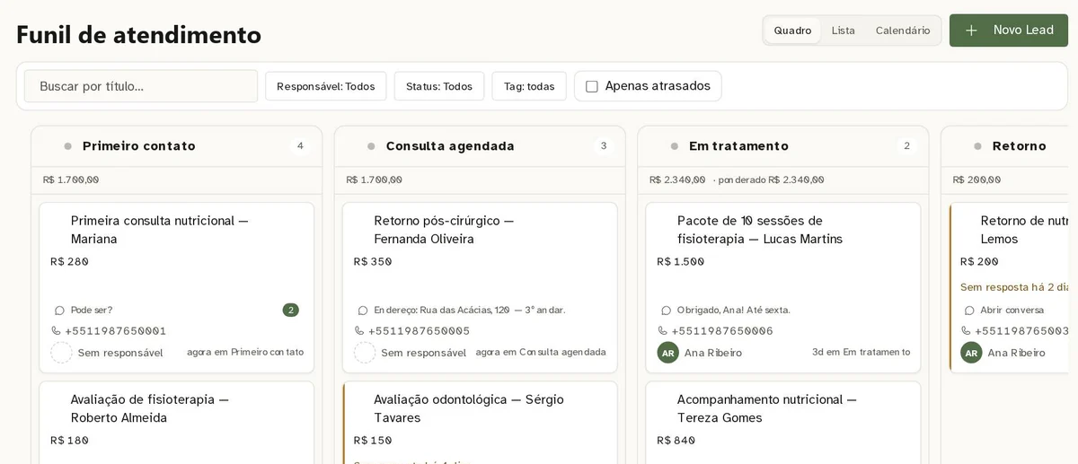Click the Retorno column title
The width and height of the screenshot is (1078, 464).
1020,146
